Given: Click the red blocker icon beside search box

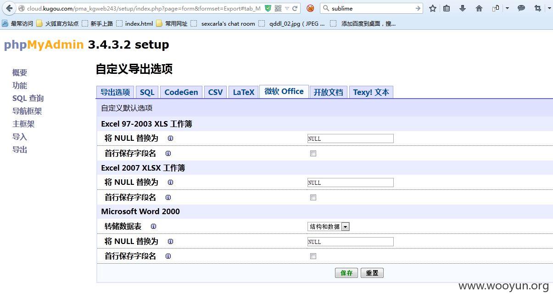Looking at the screenshot, I should 310,8.
